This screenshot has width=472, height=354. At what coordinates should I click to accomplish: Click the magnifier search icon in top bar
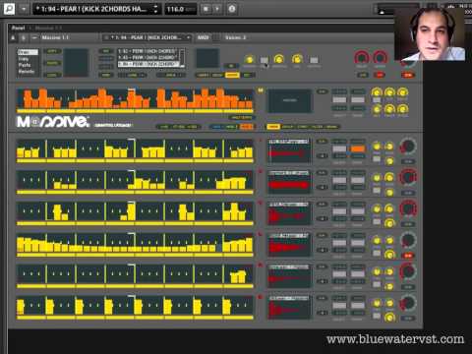coord(10,9)
